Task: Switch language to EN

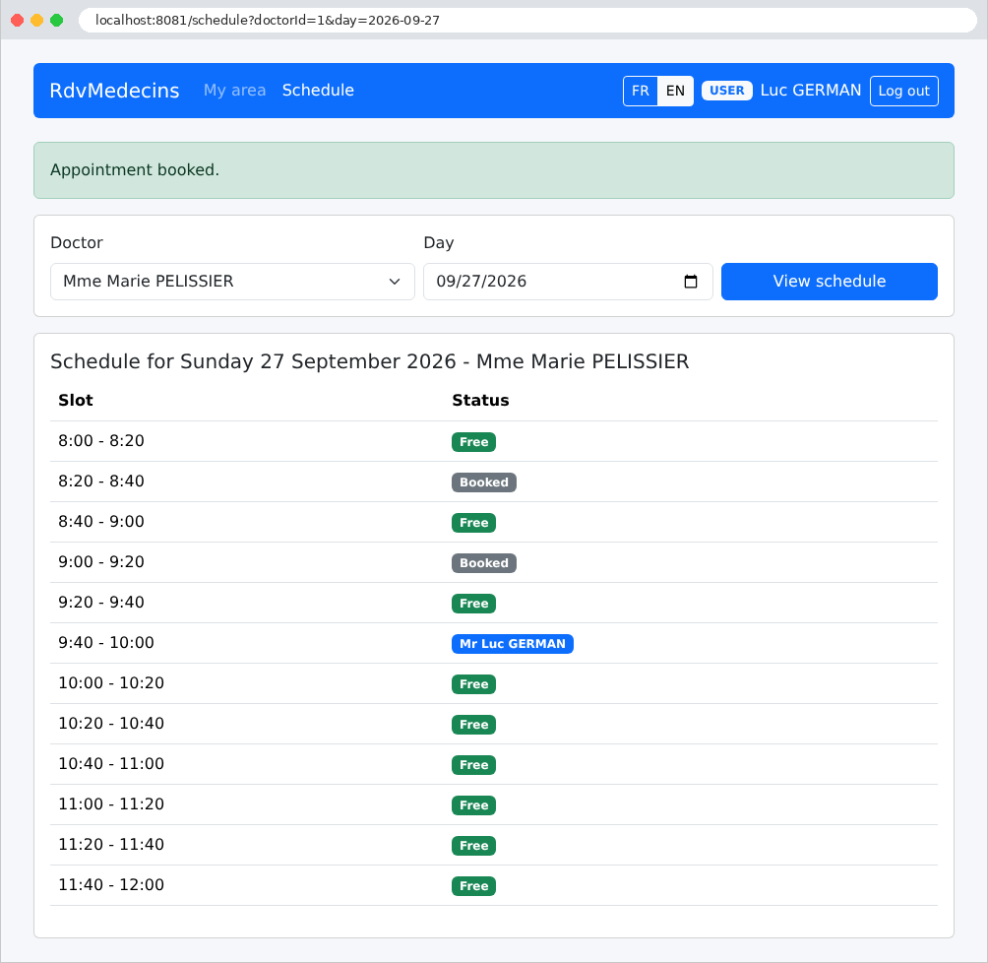Action: pyautogui.click(x=675, y=91)
